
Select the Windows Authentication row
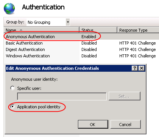(x=81, y=56)
